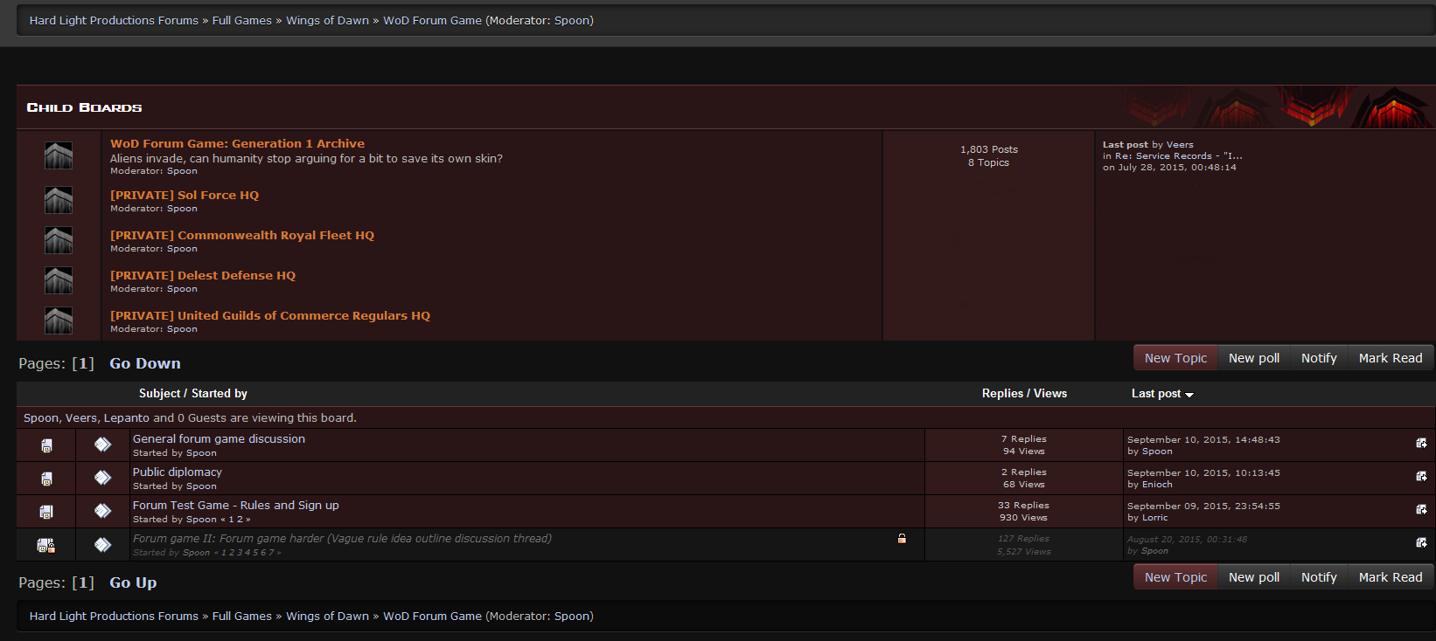Open WoD Forum Game in top breadcrumb
This screenshot has width=1436, height=641.
pyautogui.click(x=432, y=20)
